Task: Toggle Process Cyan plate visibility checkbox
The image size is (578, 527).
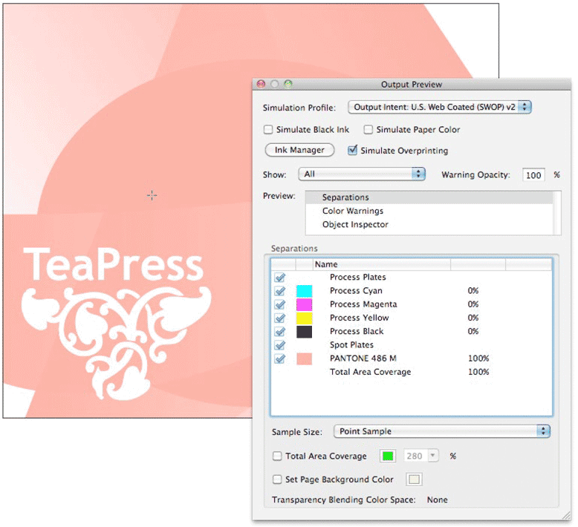Action: pyautogui.click(x=280, y=291)
